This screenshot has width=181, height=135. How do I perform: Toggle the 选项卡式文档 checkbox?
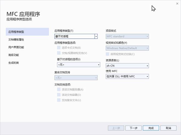pos(59,48)
